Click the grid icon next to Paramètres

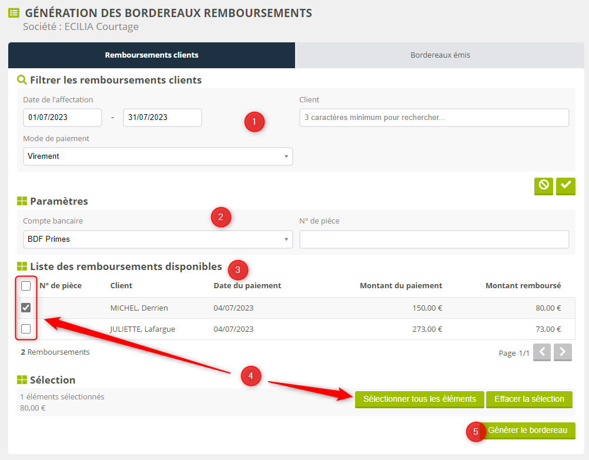pos(22,201)
